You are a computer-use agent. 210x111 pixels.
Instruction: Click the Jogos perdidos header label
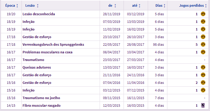[191, 5]
